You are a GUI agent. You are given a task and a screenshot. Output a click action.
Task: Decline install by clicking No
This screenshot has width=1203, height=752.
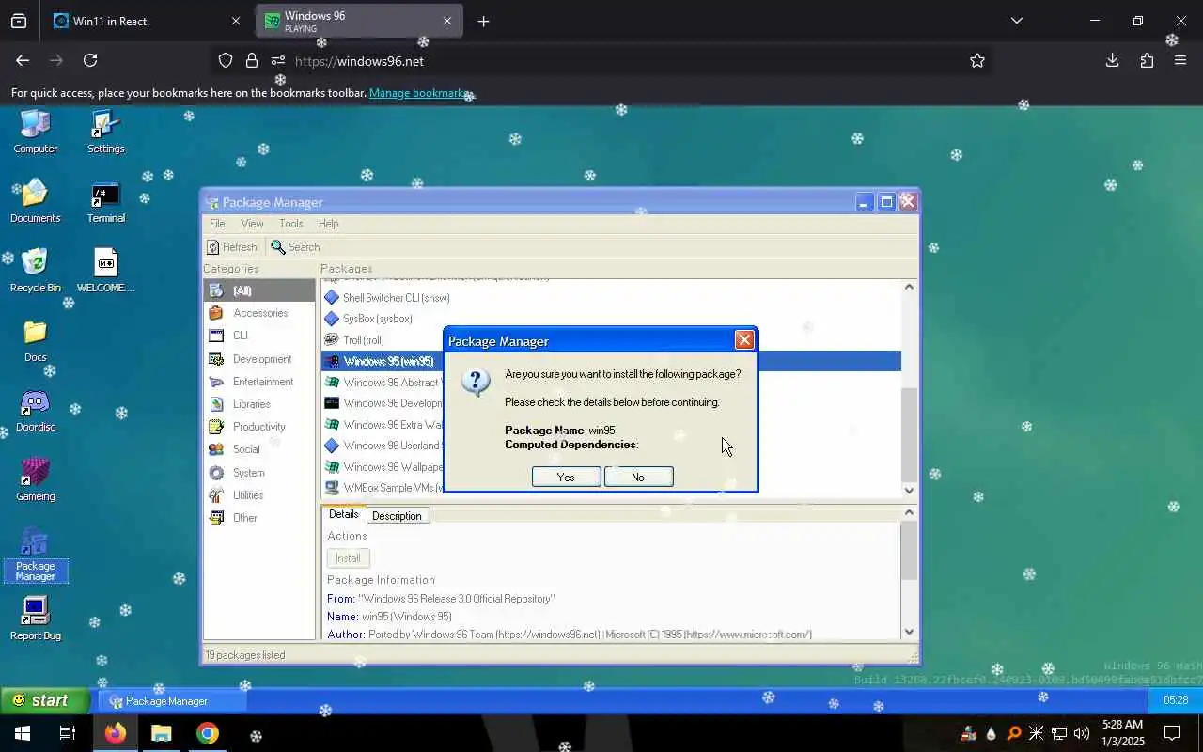point(638,477)
